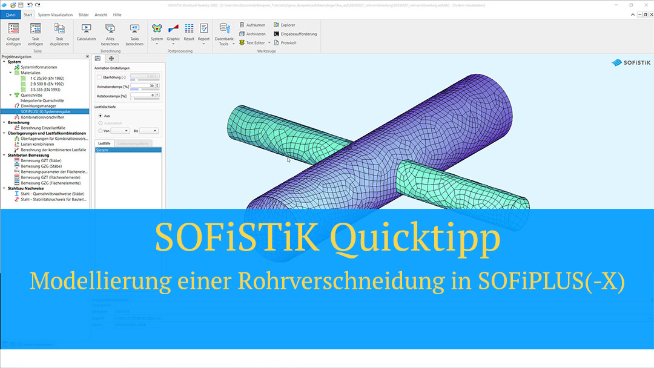This screenshot has width=654, height=368.
Task: Switch to the Lastfälle tab
Action: pyautogui.click(x=105, y=143)
